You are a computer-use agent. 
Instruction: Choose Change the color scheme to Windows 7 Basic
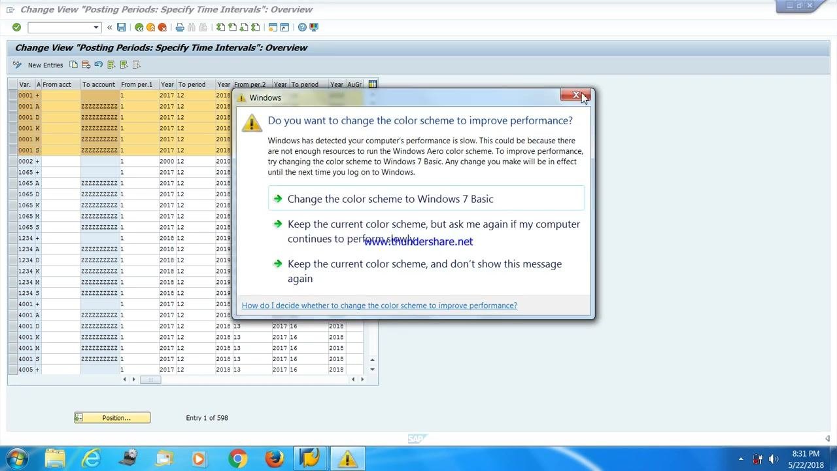pyautogui.click(x=426, y=199)
